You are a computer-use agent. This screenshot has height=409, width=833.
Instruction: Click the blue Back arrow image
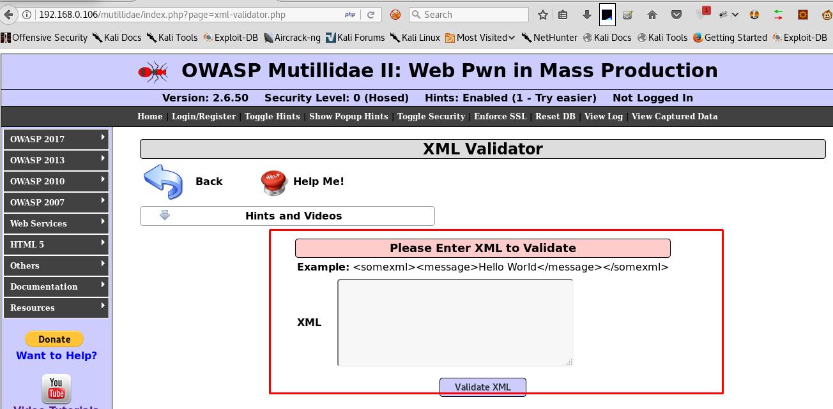[164, 182]
